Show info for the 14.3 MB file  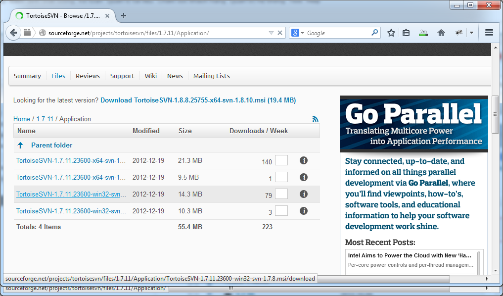(x=304, y=194)
